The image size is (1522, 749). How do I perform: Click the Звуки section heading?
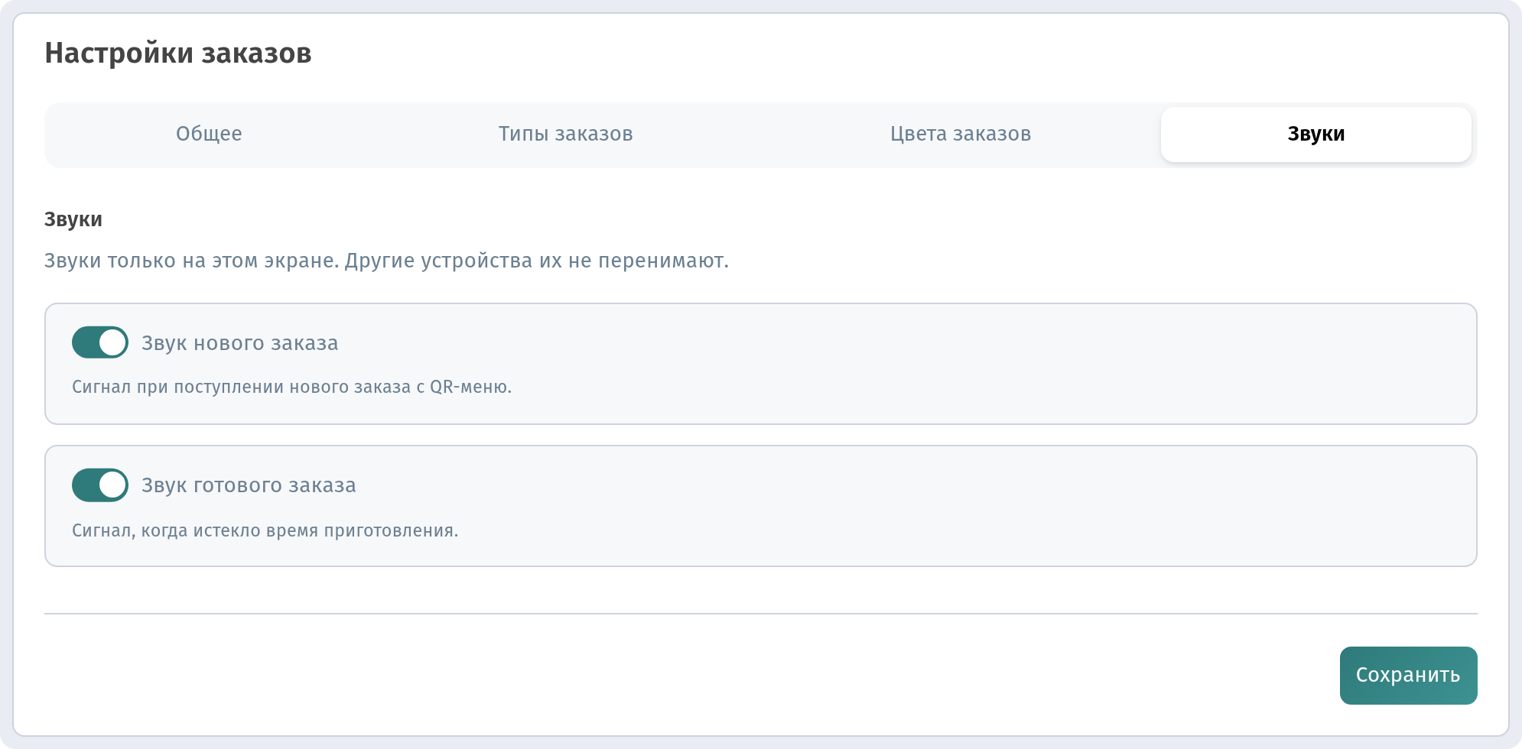(x=73, y=219)
